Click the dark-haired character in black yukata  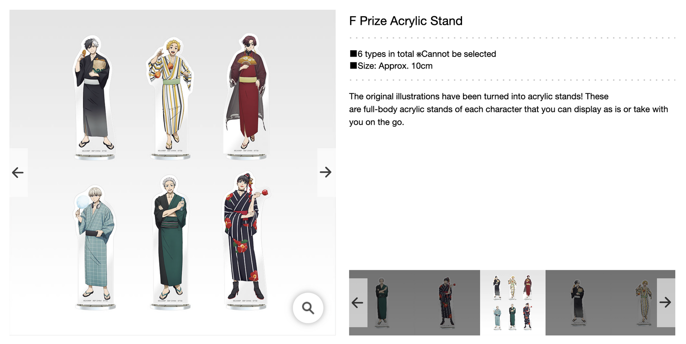click(94, 93)
